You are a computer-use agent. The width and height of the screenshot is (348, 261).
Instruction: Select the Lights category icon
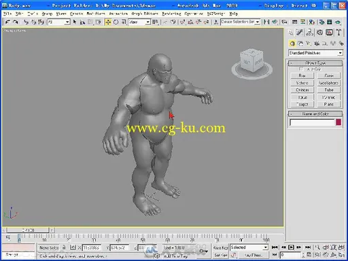click(309, 43)
